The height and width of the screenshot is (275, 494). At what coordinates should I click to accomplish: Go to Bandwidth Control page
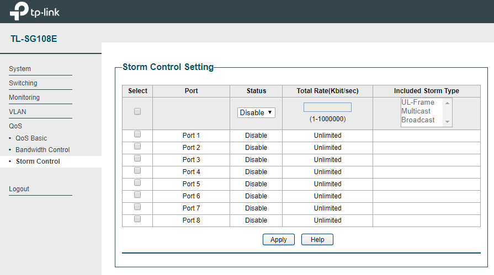pos(43,150)
